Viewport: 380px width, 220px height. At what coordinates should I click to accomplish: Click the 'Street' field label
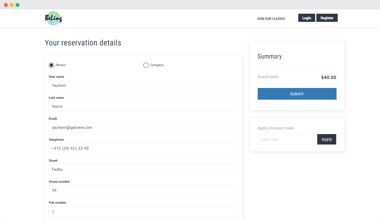[x=53, y=161]
